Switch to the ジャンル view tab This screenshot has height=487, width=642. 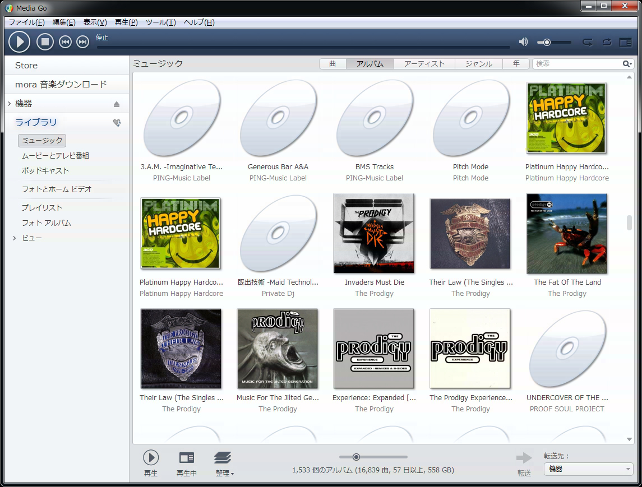click(479, 64)
